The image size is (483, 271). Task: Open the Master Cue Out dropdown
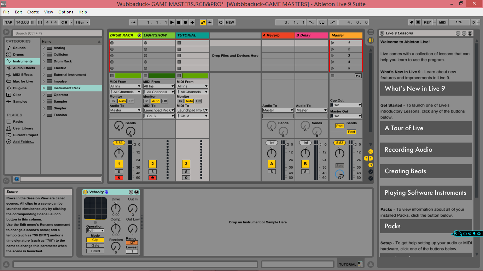pyautogui.click(x=346, y=105)
